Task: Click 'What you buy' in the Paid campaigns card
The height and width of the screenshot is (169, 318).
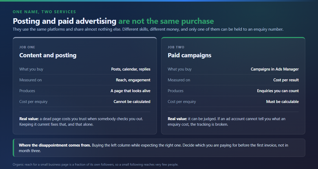Action: [180, 69]
